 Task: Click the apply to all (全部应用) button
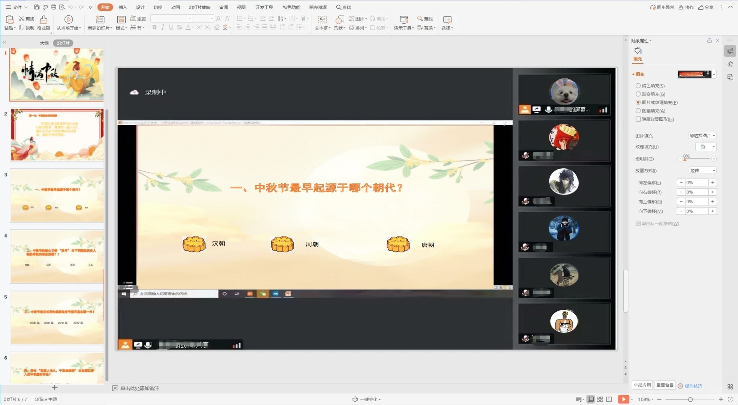coord(642,385)
